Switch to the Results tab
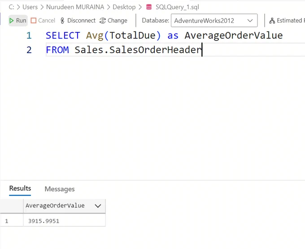The image size is (305, 249). [x=20, y=188]
